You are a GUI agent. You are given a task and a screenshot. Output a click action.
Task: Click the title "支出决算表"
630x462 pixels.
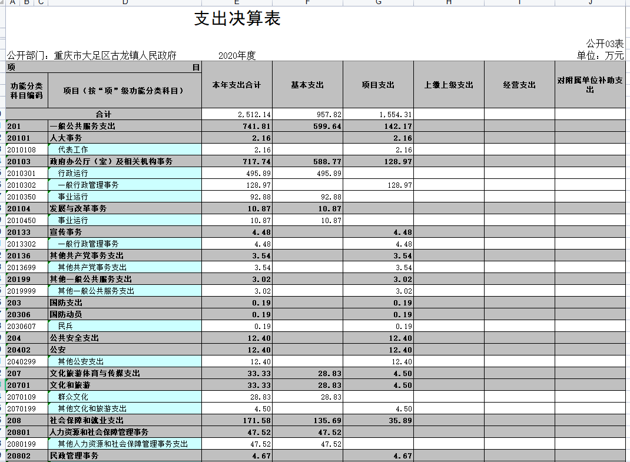(237, 18)
